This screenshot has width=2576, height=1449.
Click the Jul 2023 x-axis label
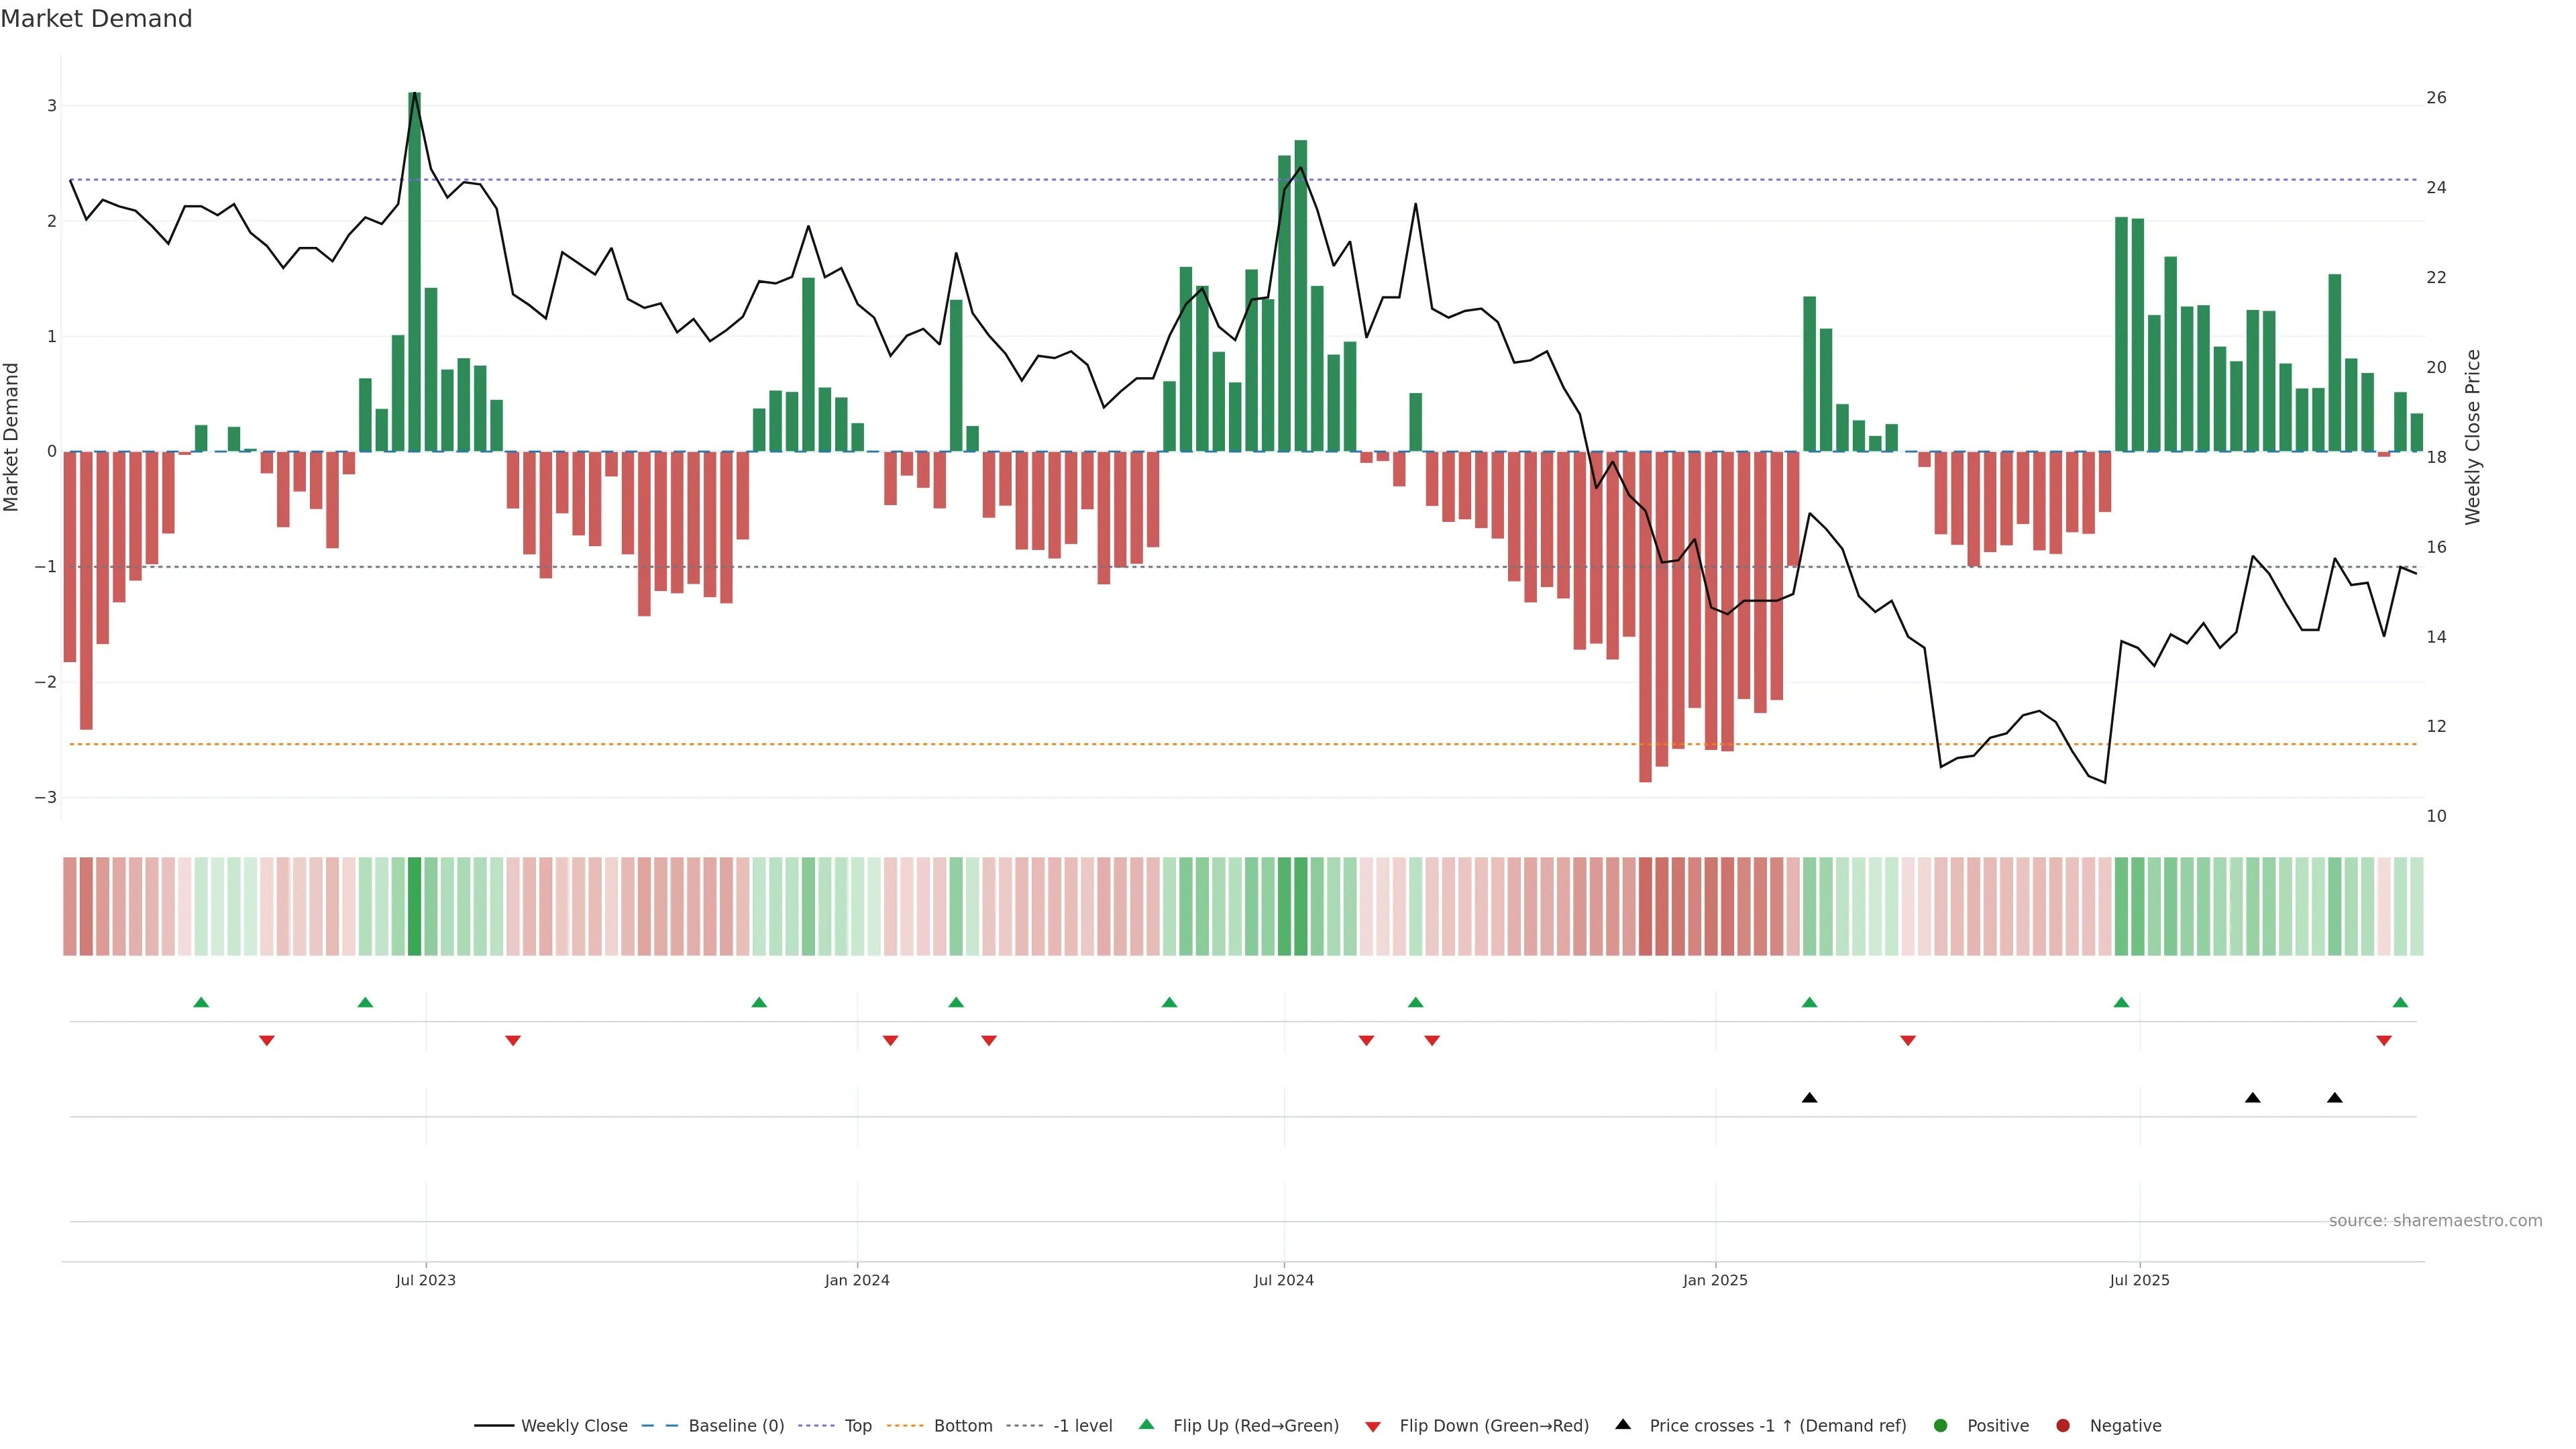[425, 1280]
